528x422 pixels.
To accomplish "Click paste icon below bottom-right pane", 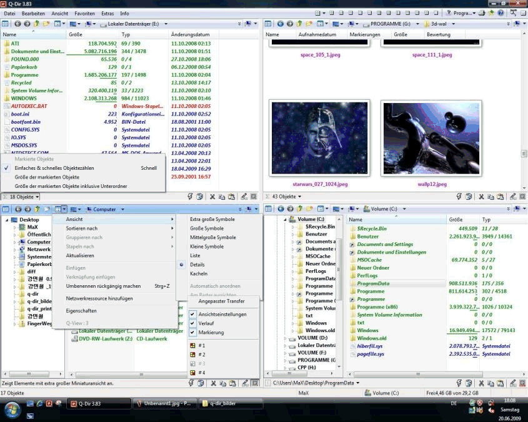I will pyautogui.click(x=501, y=383).
